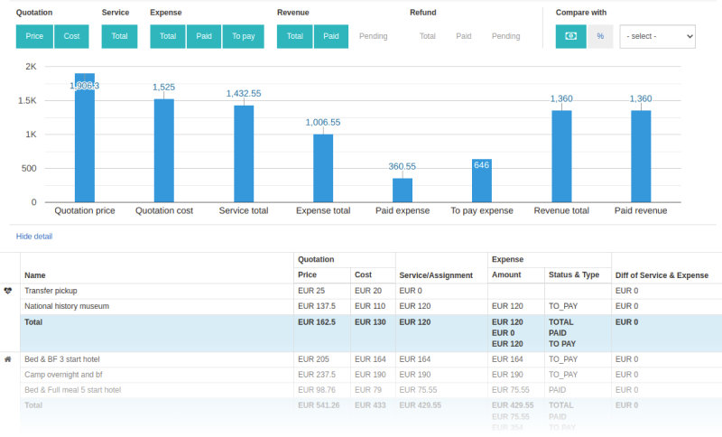Click the TO_PAY status in the National history museum row

pos(563,306)
